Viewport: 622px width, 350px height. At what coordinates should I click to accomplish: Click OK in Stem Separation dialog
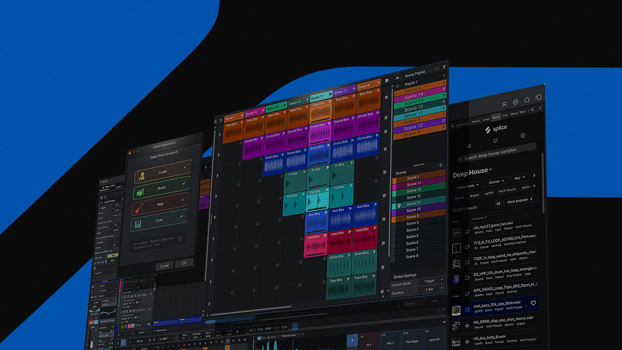click(184, 263)
